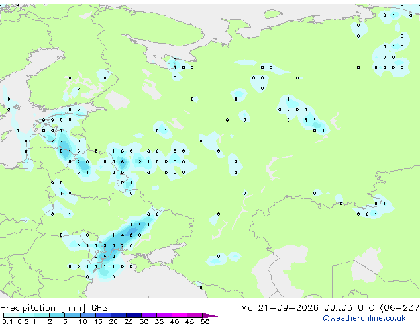The image size is (420, 324).
Task: Click the Precipitation [mm] title text
Action: pyautogui.click(x=43, y=308)
